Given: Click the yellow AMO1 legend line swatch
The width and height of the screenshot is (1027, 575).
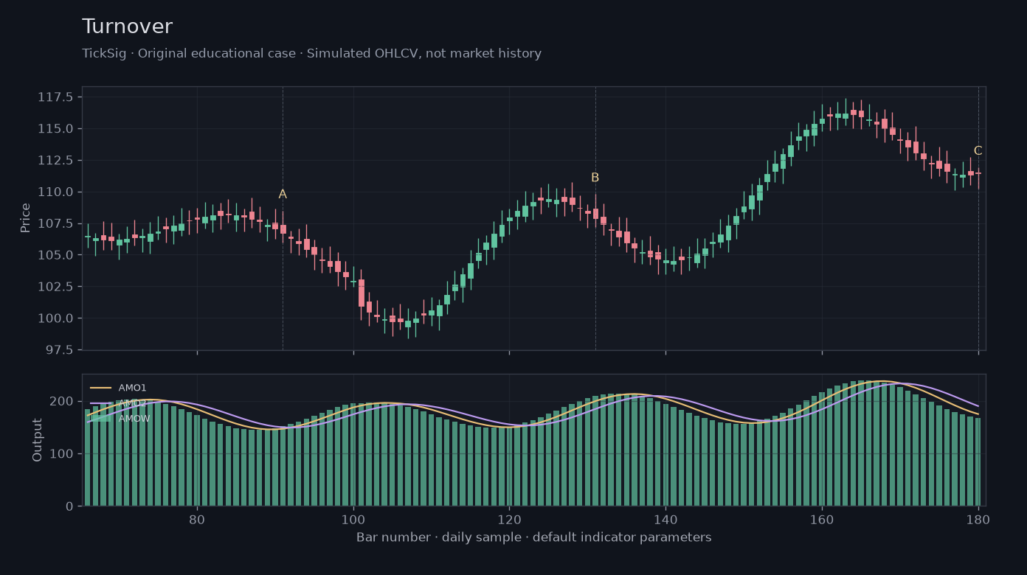Looking at the screenshot, I should coord(100,388).
